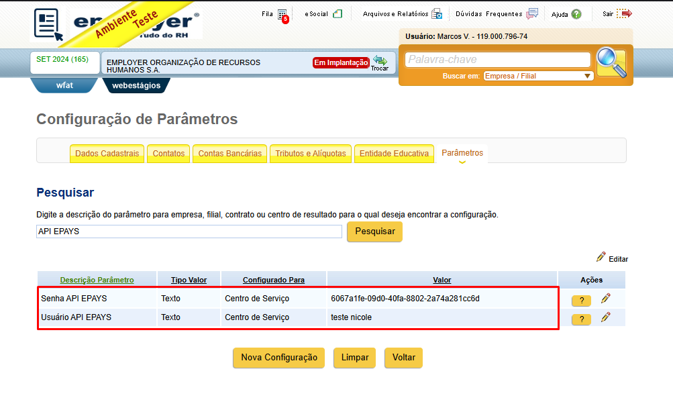Open the Fila queue icon
673x410 pixels.
[x=283, y=15]
